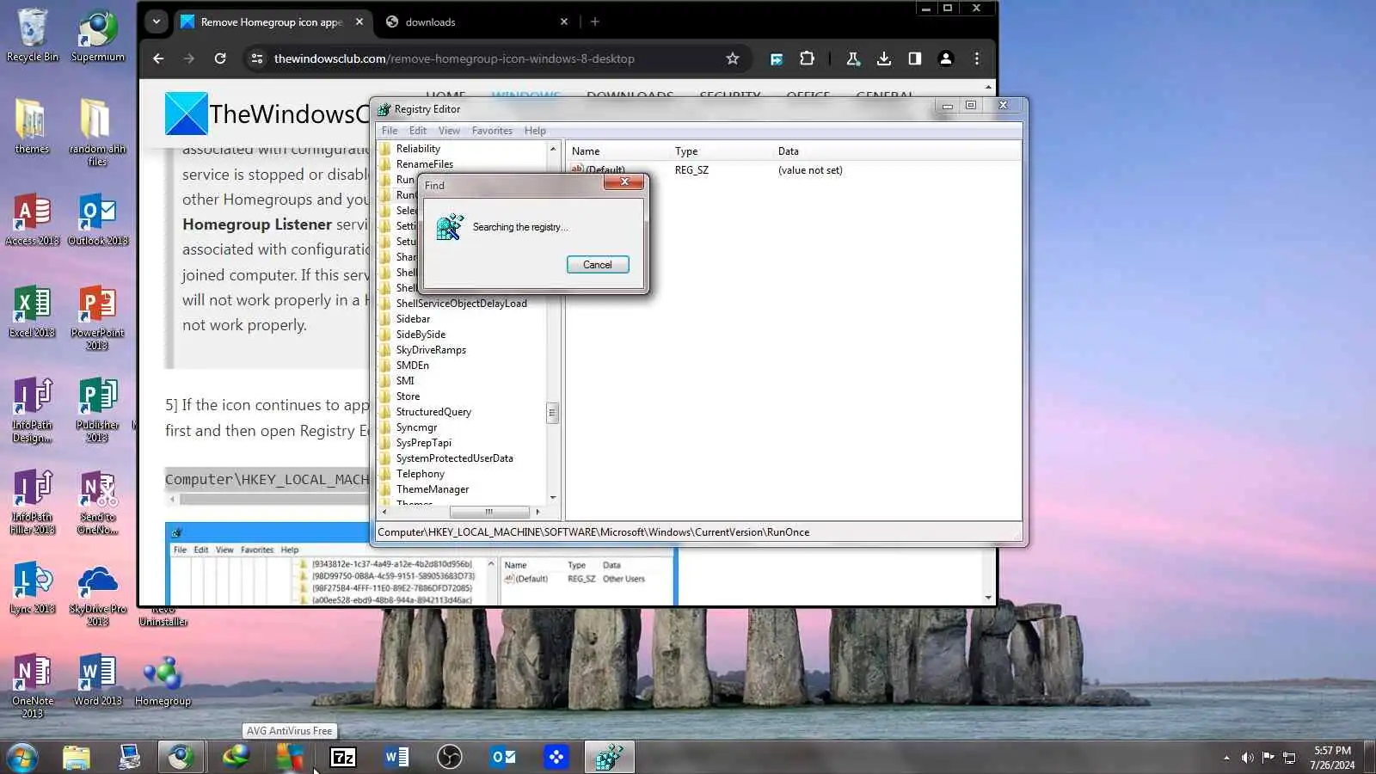Open the taskbar clock and date

(1332, 758)
